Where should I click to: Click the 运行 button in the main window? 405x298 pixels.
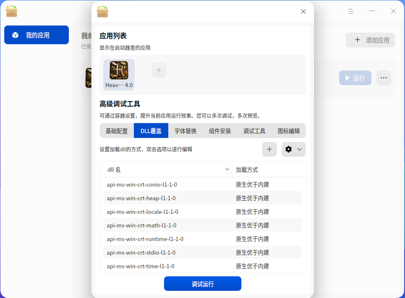click(x=355, y=78)
